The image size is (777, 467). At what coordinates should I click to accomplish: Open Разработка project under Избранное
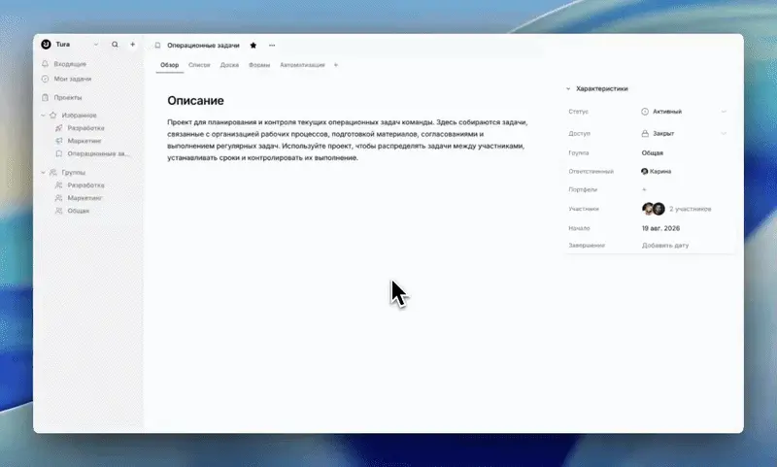click(85, 128)
